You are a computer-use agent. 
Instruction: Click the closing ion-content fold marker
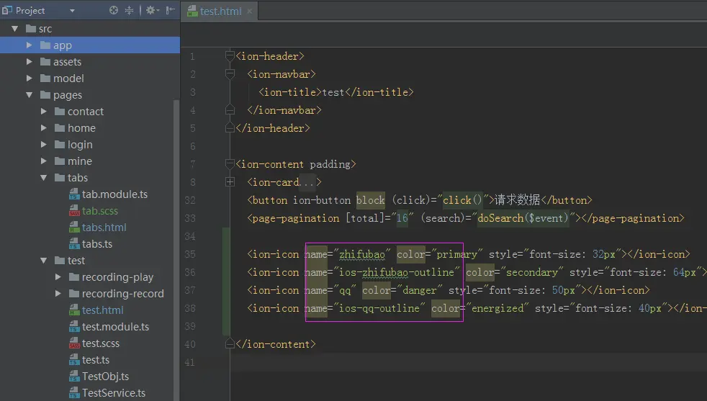coord(230,344)
